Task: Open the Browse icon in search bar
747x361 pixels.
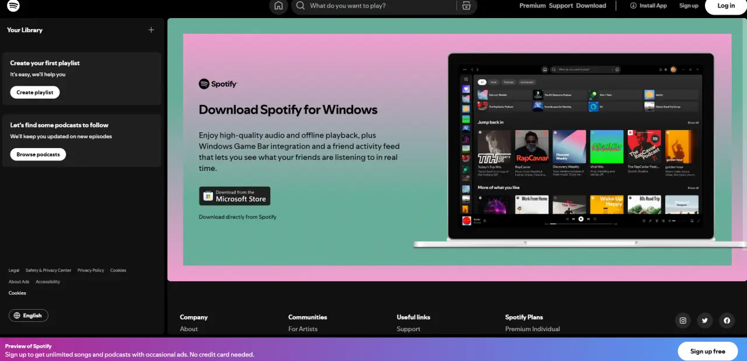Action: pyautogui.click(x=466, y=6)
